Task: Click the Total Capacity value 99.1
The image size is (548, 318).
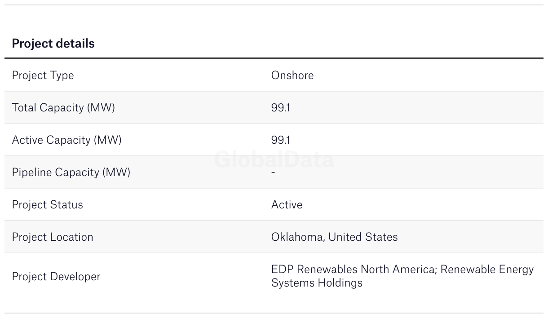Action: point(280,108)
